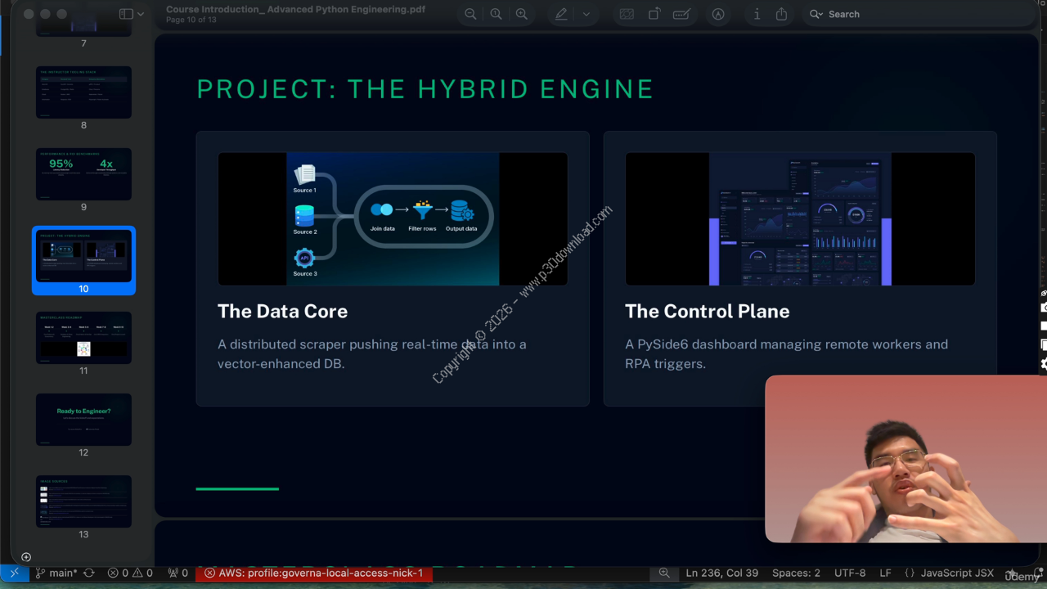Select the highlight pen tool
Screen dimensions: 1047x589
561,14
